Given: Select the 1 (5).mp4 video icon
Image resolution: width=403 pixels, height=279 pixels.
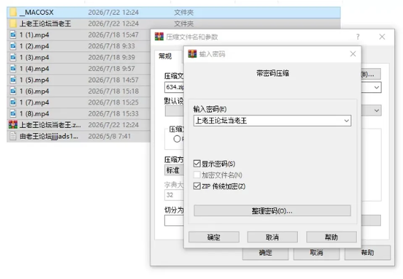Looking at the screenshot, I should coord(13,80).
